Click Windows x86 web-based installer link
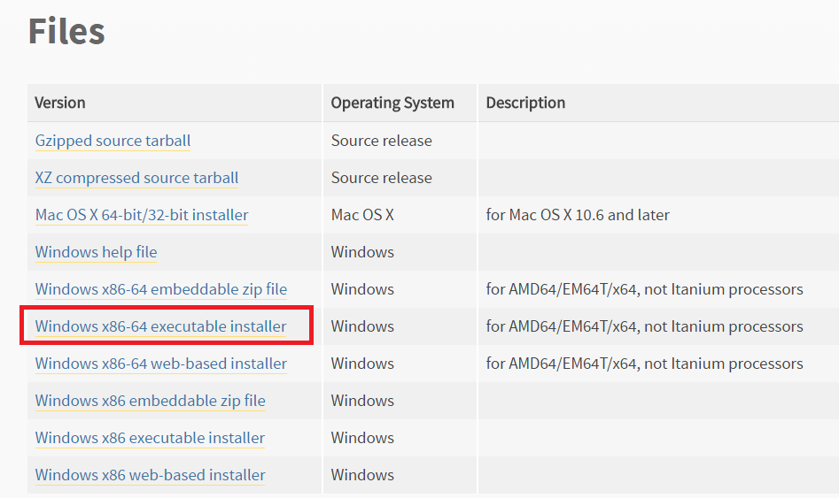This screenshot has width=839, height=498. click(x=150, y=475)
